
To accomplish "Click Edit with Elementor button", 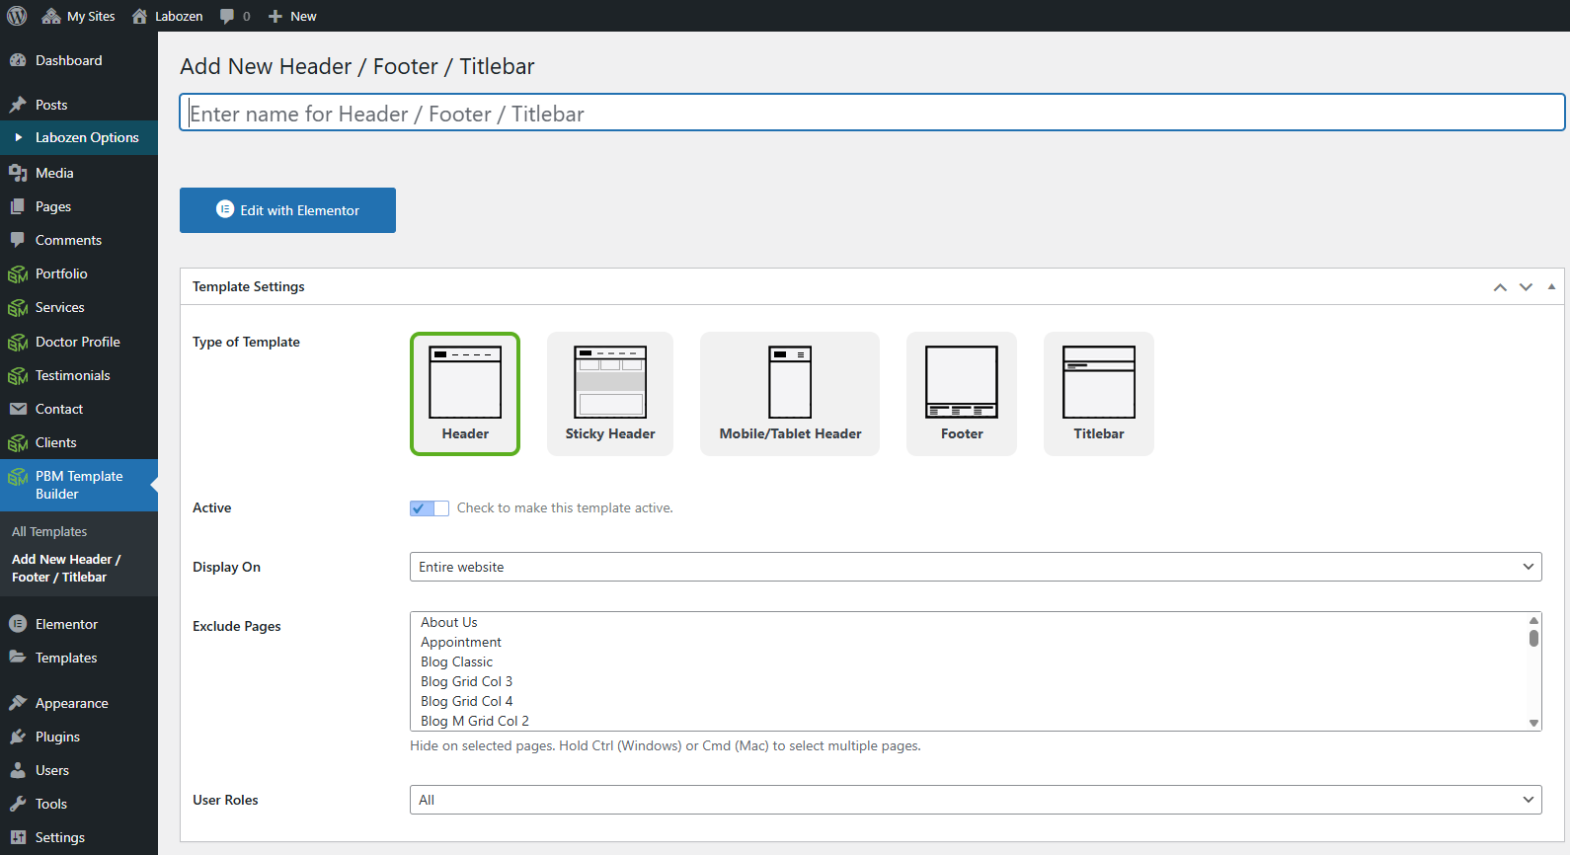I will (x=287, y=210).
